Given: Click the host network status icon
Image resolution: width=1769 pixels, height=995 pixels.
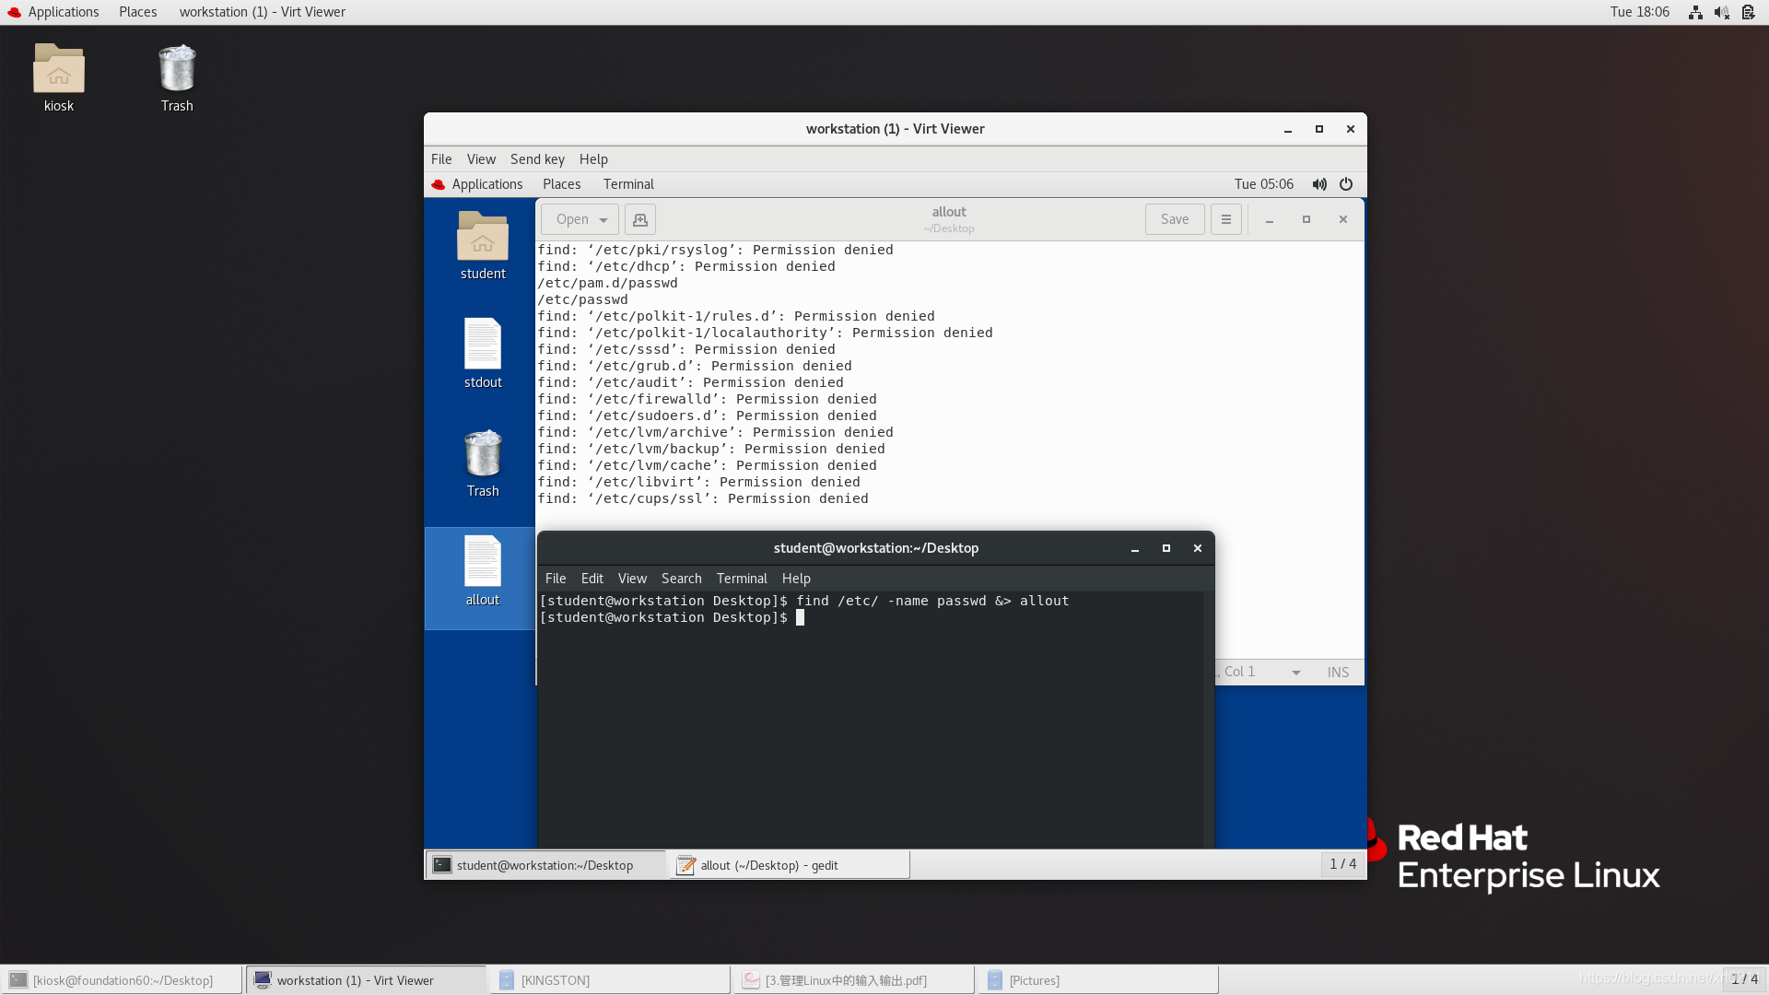Looking at the screenshot, I should coord(1695,12).
